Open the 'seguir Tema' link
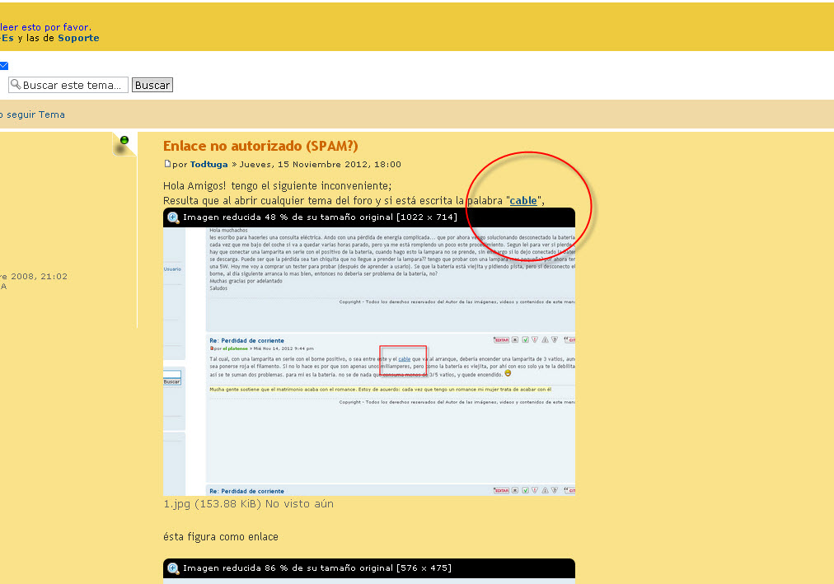This screenshot has width=834, height=584. [35, 114]
